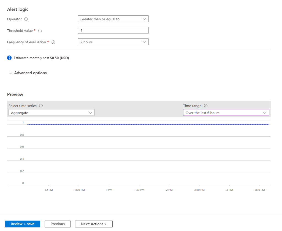The width and height of the screenshot is (282, 231).
Task: Proceed to Next: Actions
Action: coord(94,224)
